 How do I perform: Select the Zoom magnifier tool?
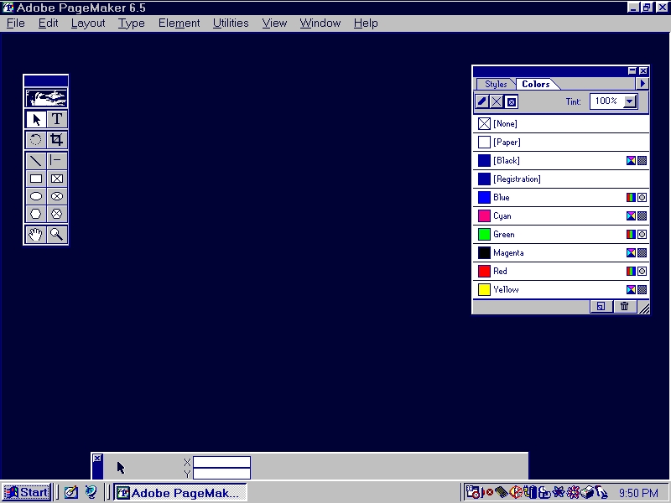56,235
